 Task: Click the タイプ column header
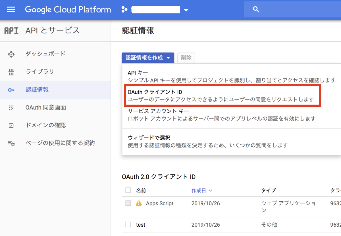click(x=269, y=190)
